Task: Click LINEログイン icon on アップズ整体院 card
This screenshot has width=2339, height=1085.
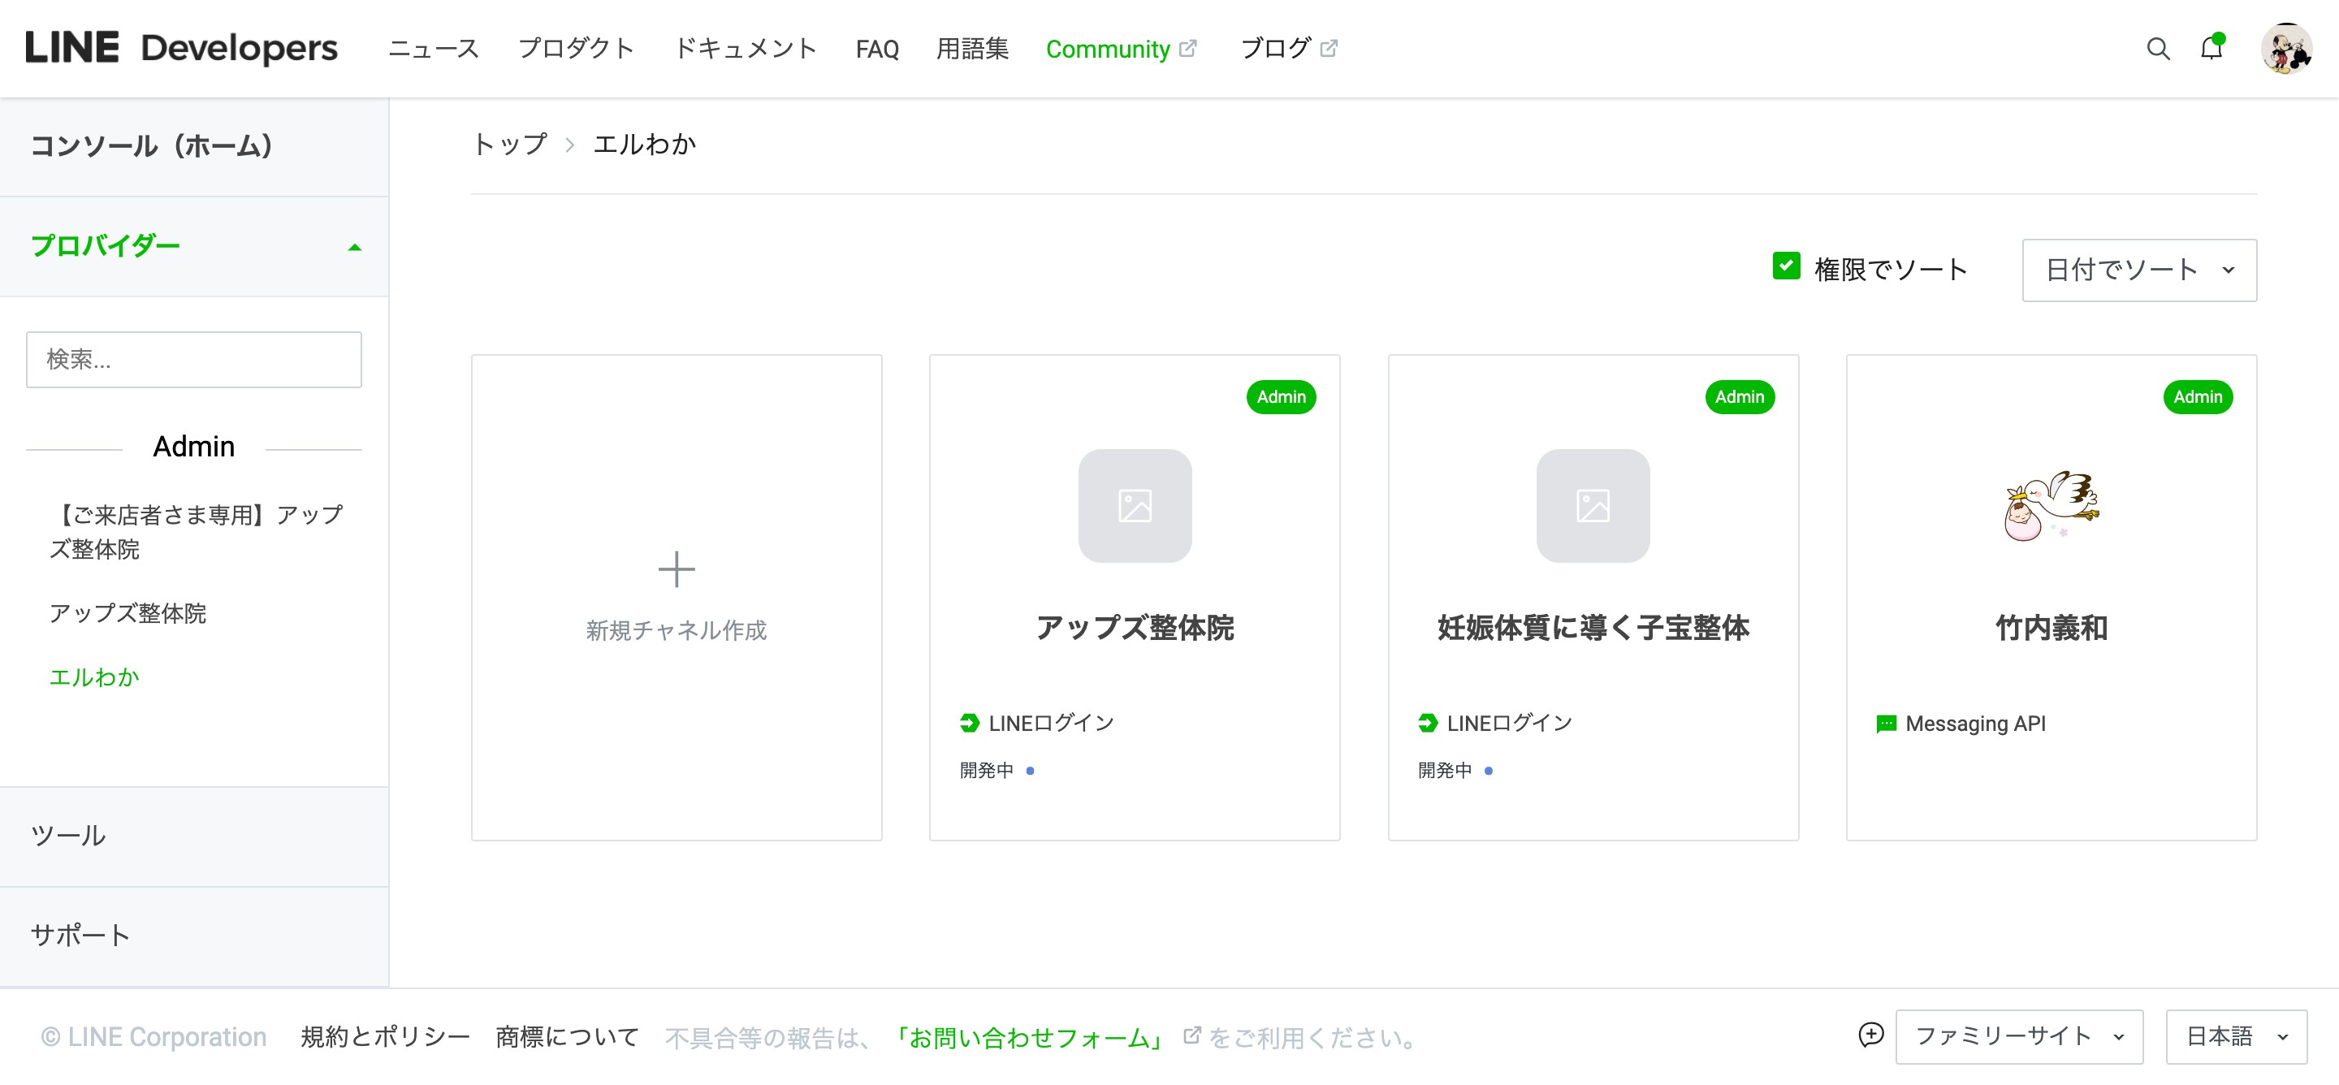Action: coord(969,723)
